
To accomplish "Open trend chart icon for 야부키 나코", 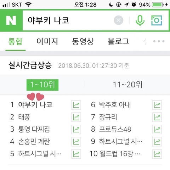I will (76, 105).
